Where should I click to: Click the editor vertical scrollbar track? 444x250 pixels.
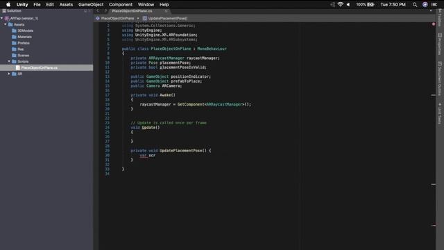coord(434,136)
